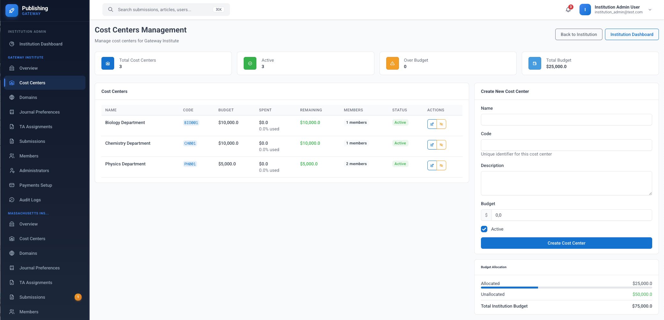Click edit icon for Chemistry Department row
664x320 pixels.
pyautogui.click(x=432, y=145)
